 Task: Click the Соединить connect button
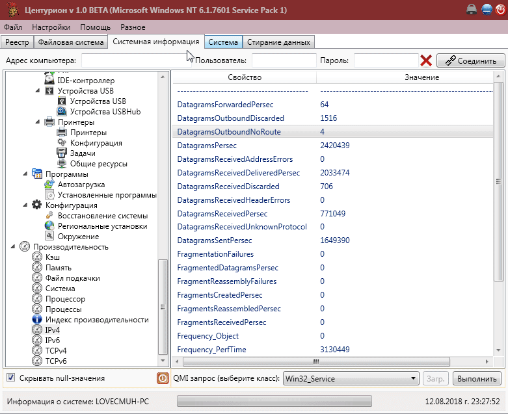471,60
